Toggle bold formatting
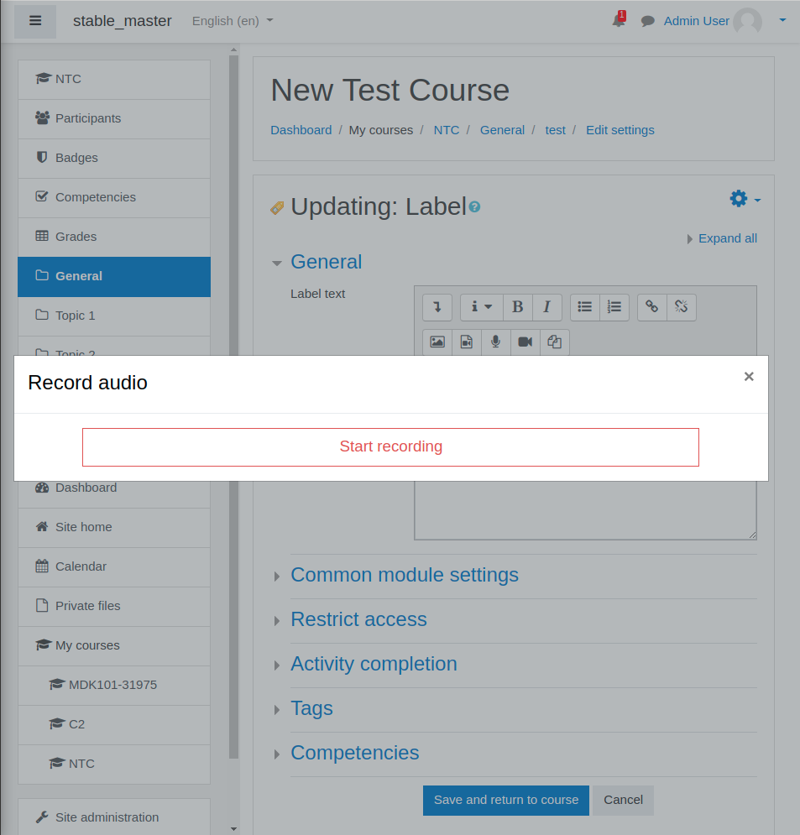800x835 pixels. (518, 307)
